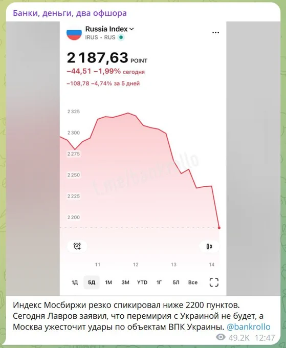The width and height of the screenshot is (286, 348).
Task: Click the green status dot beside RUS
Action: point(121,37)
